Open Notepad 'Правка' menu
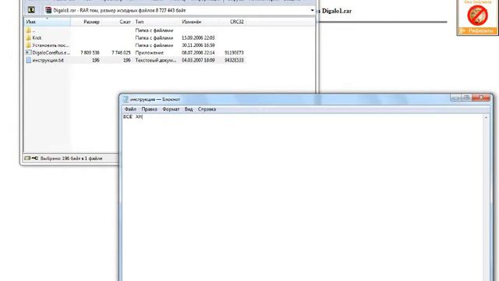Viewport: 499px width, 281px height. 149,109
